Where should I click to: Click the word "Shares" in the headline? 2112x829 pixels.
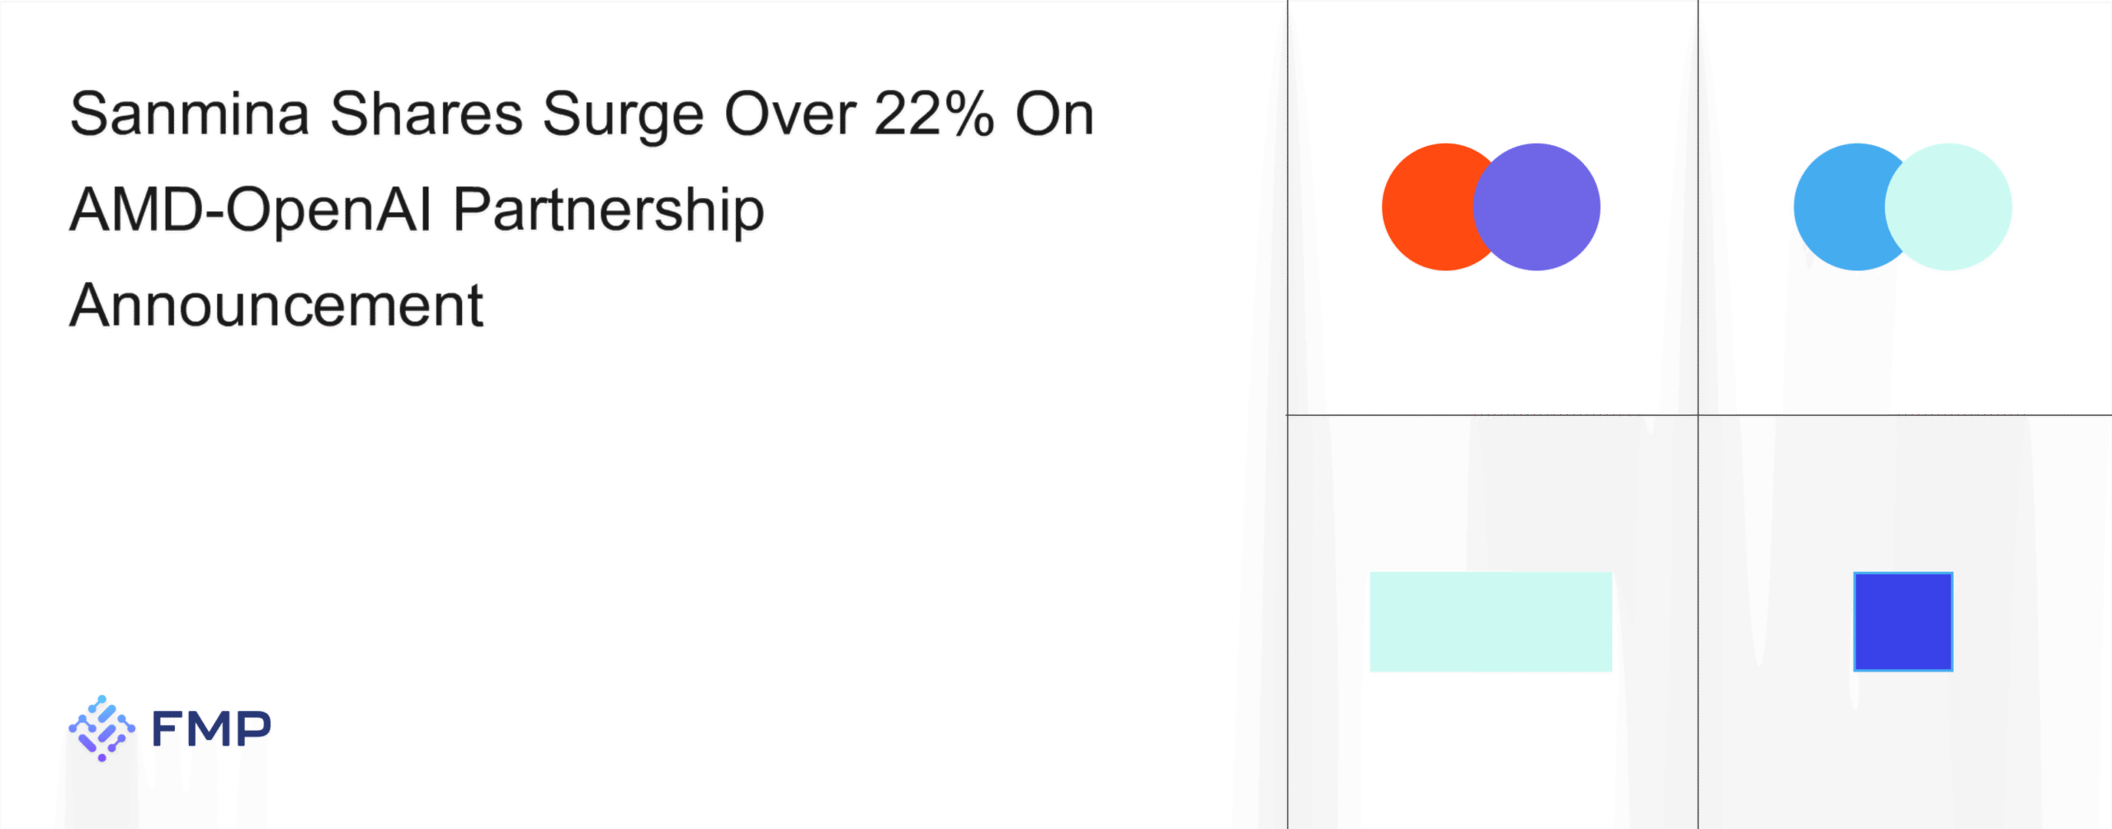[x=427, y=114]
